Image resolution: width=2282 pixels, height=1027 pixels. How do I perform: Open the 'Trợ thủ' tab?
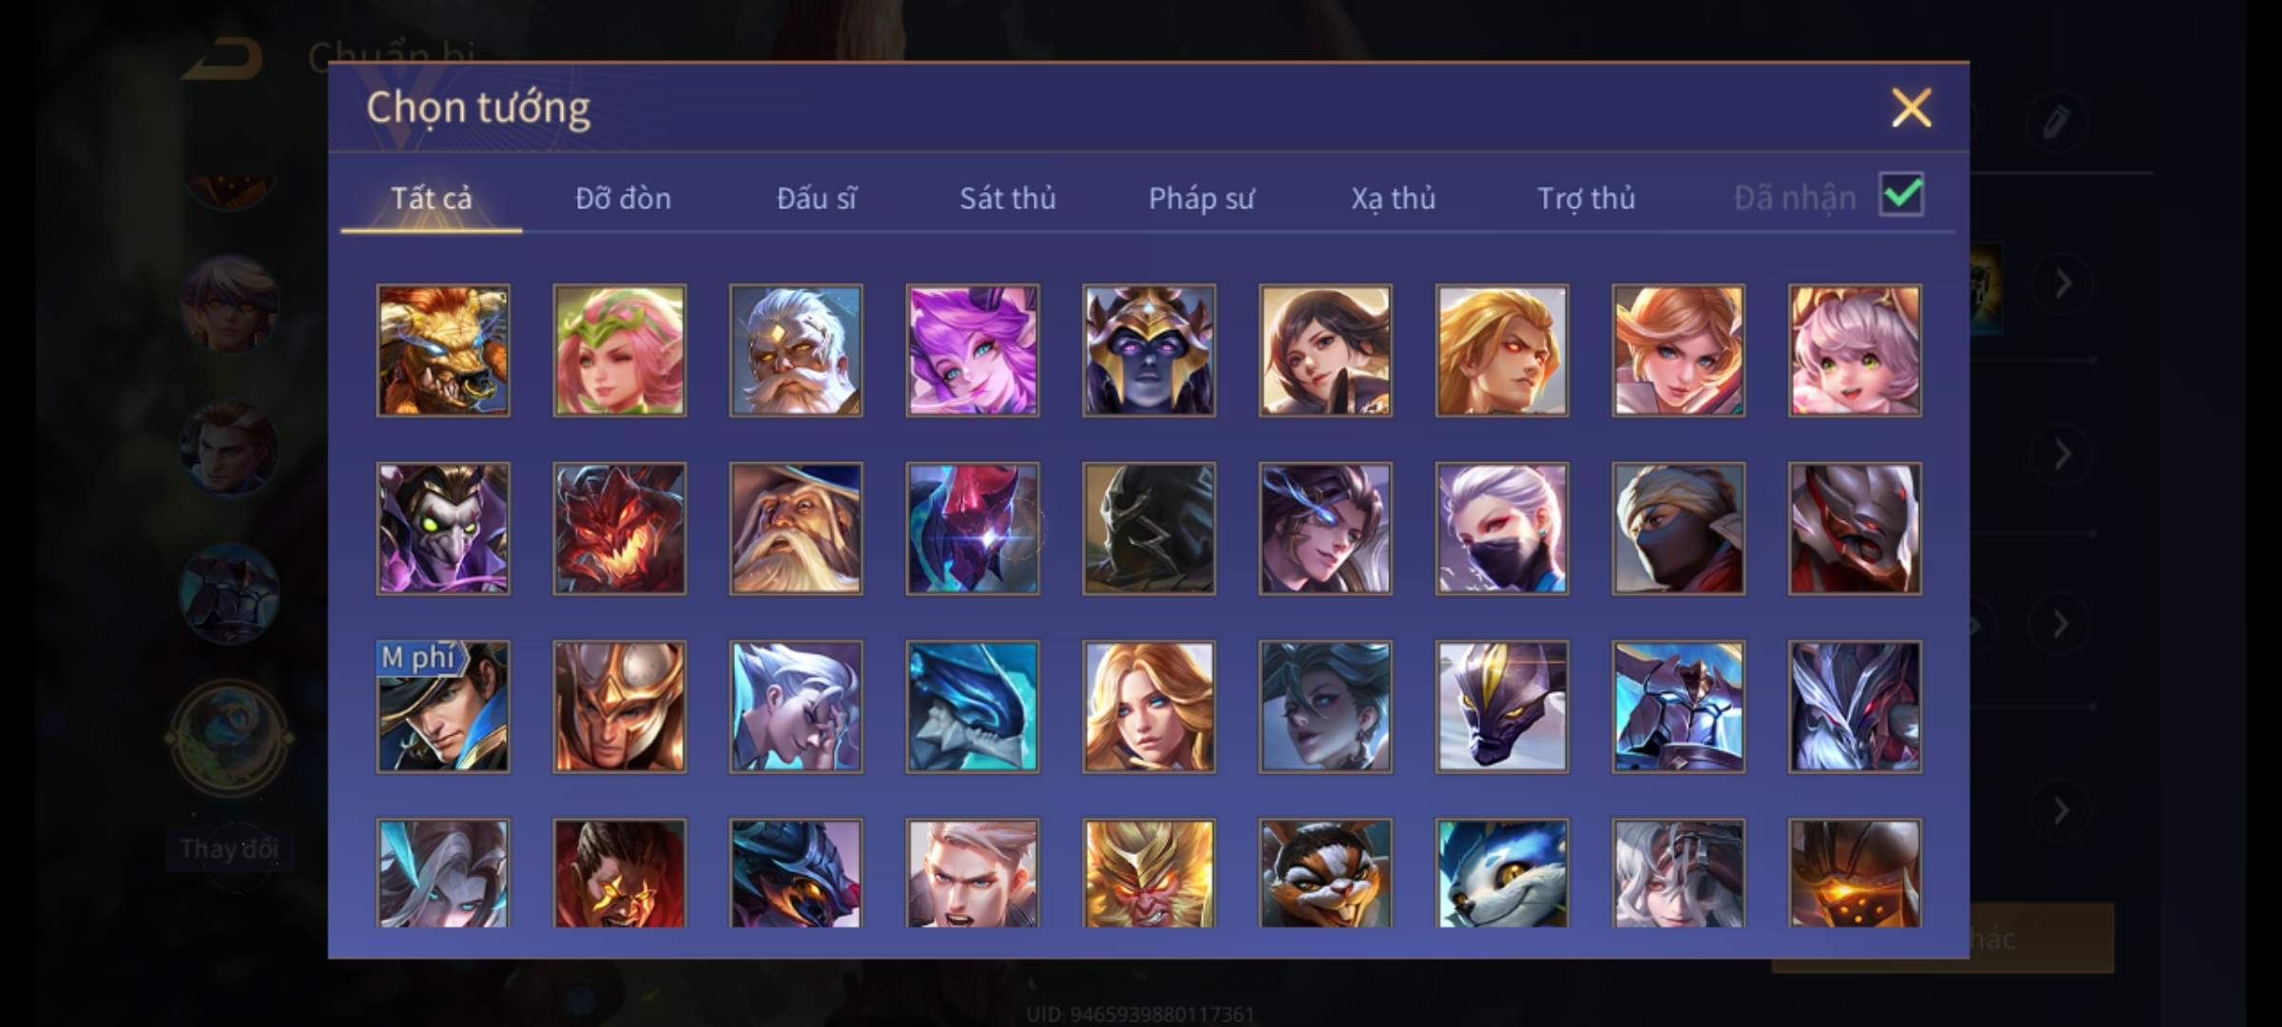[x=1587, y=198]
